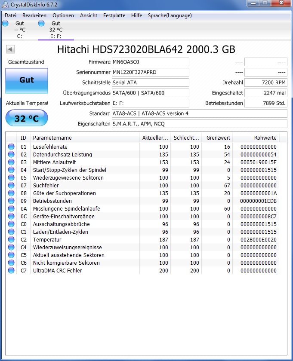
Task: Click the Drehzahl 7200 RPM field
Action: (266, 83)
